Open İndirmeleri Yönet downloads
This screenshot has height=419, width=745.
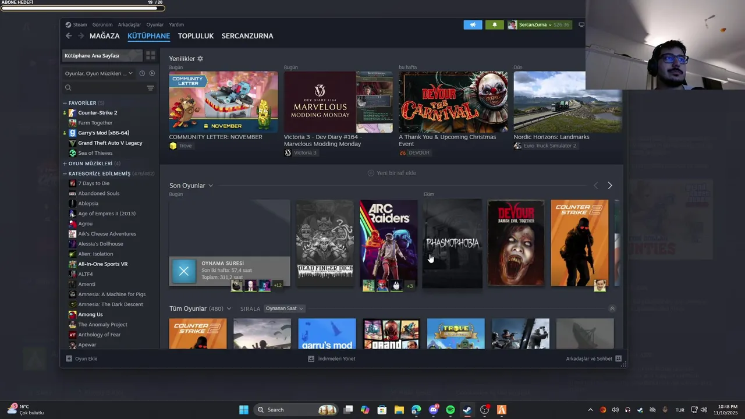332,359
